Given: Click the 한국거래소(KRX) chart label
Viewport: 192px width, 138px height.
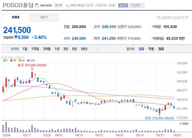Looking at the screenshot, I should click(x=13, y=58).
